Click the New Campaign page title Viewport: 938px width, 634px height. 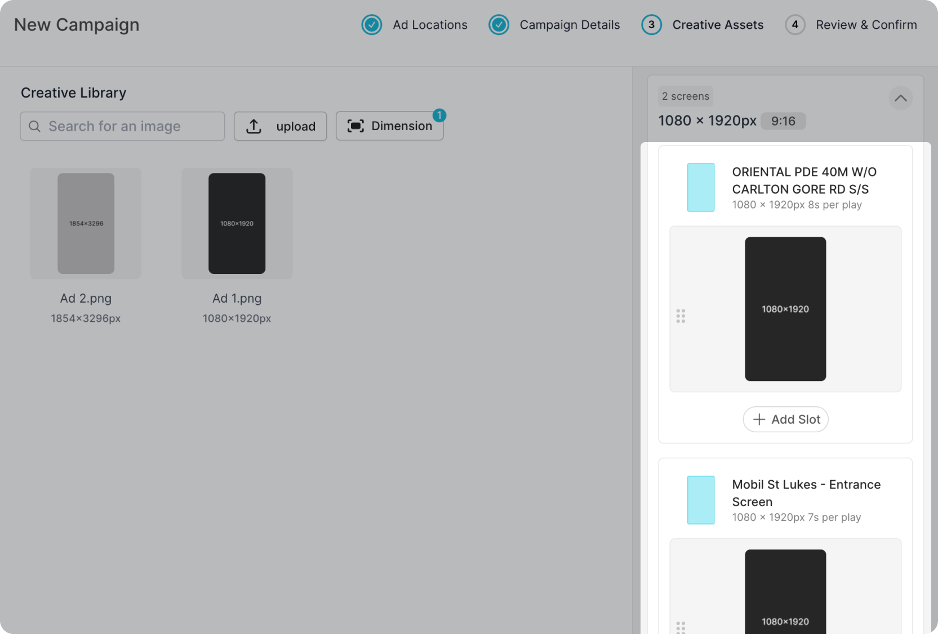77,25
